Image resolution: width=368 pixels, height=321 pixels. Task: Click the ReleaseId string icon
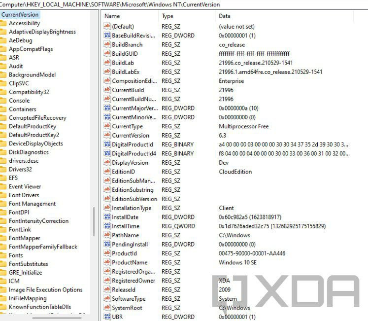point(107,289)
